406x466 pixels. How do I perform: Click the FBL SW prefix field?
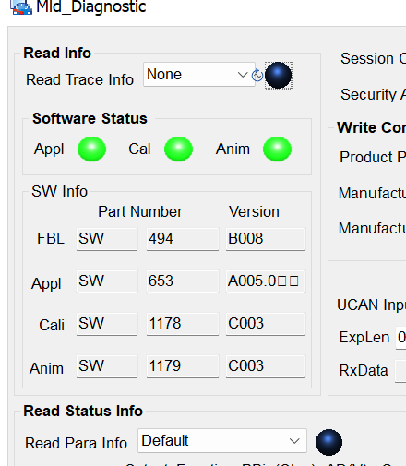tap(107, 239)
